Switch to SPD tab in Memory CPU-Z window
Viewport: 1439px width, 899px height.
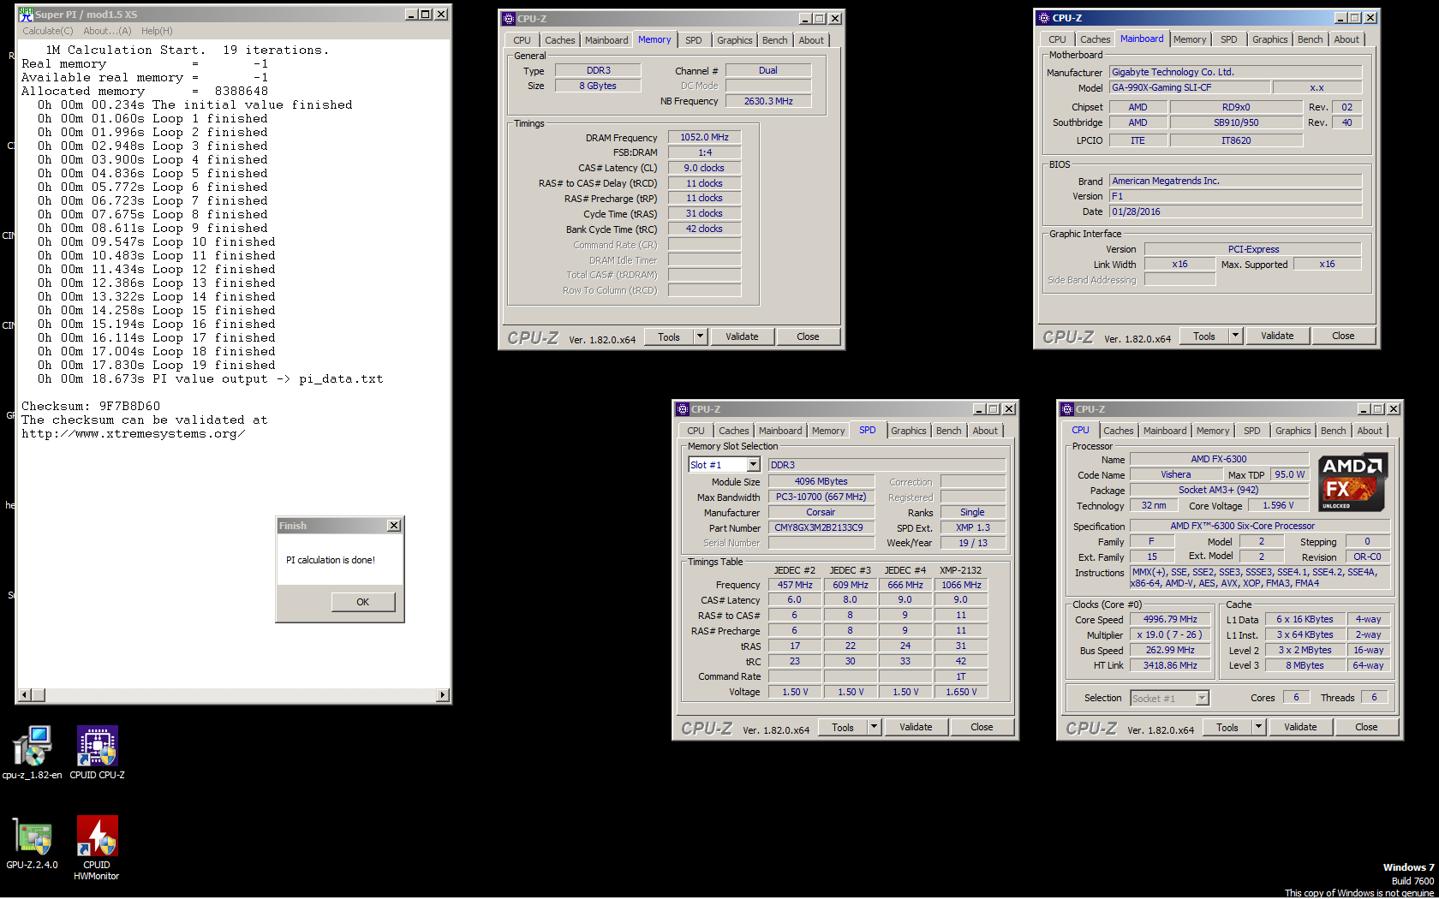click(x=694, y=40)
